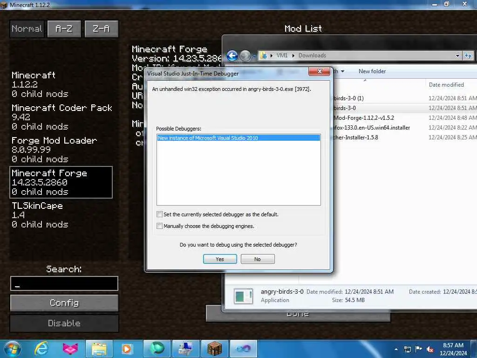
Task: Select the fox-133.0.en-US.win64.installer file
Action: point(405,128)
